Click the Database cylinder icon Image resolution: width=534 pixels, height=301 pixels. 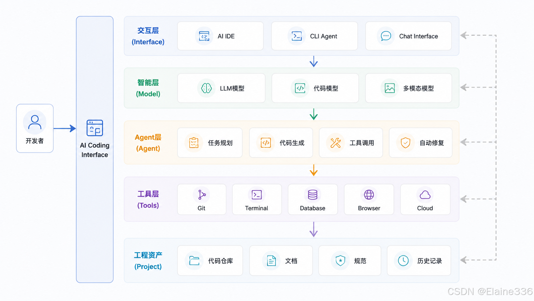[x=312, y=194]
